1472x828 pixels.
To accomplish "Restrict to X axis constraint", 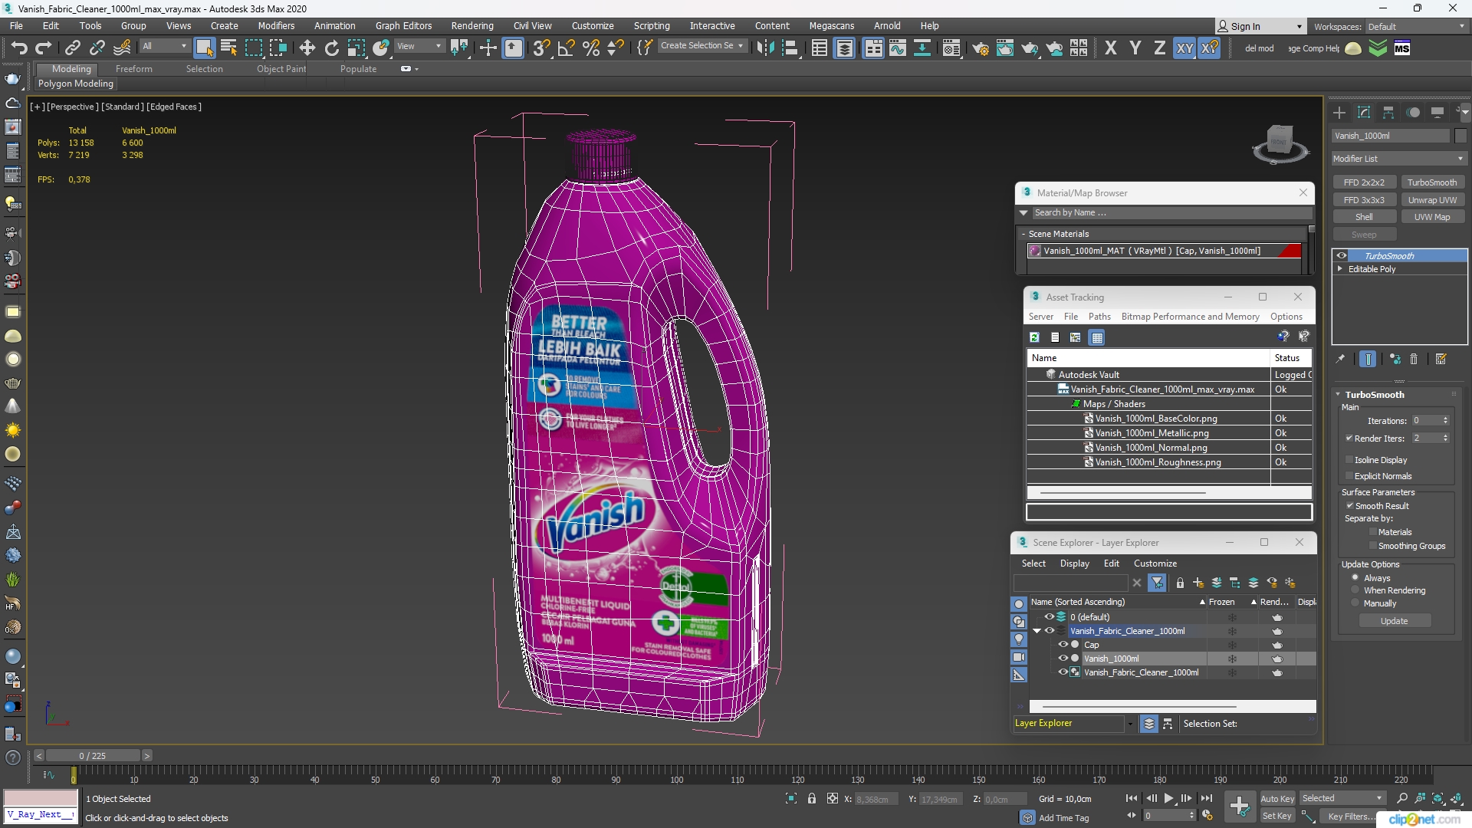I will (1111, 48).
